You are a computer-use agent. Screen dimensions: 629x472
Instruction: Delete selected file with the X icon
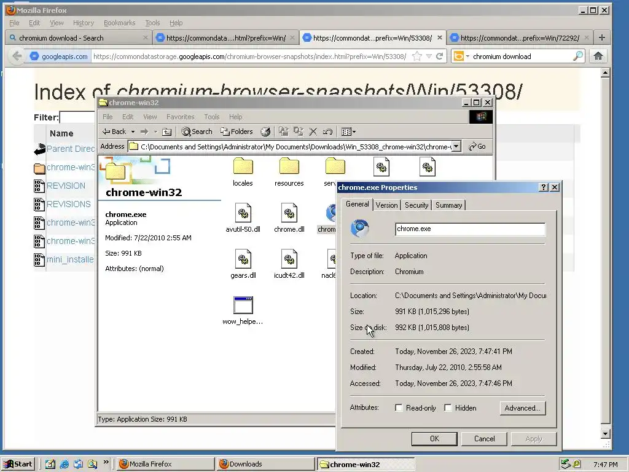[313, 132]
